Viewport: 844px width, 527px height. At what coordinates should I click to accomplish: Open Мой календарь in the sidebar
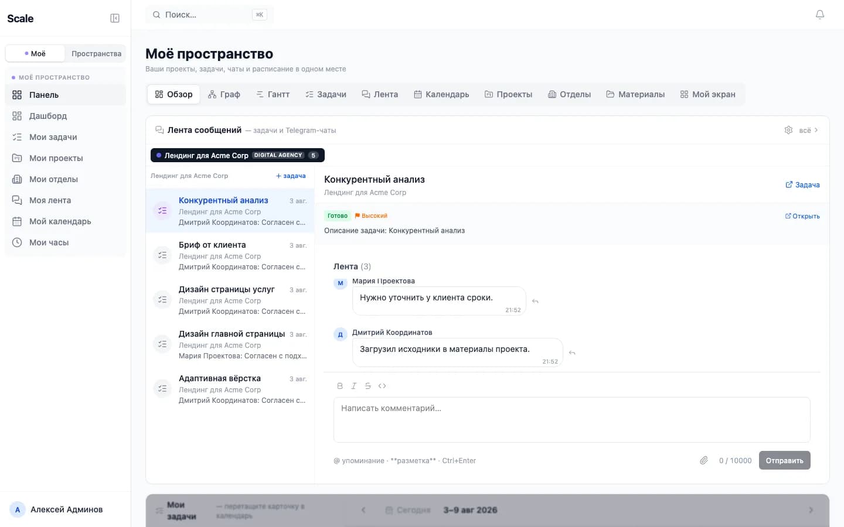pos(66,221)
